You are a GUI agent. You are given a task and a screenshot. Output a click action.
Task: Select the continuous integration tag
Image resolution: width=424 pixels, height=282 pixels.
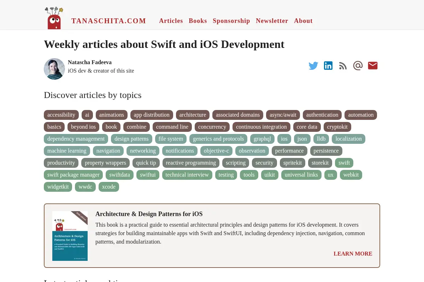tap(261, 127)
